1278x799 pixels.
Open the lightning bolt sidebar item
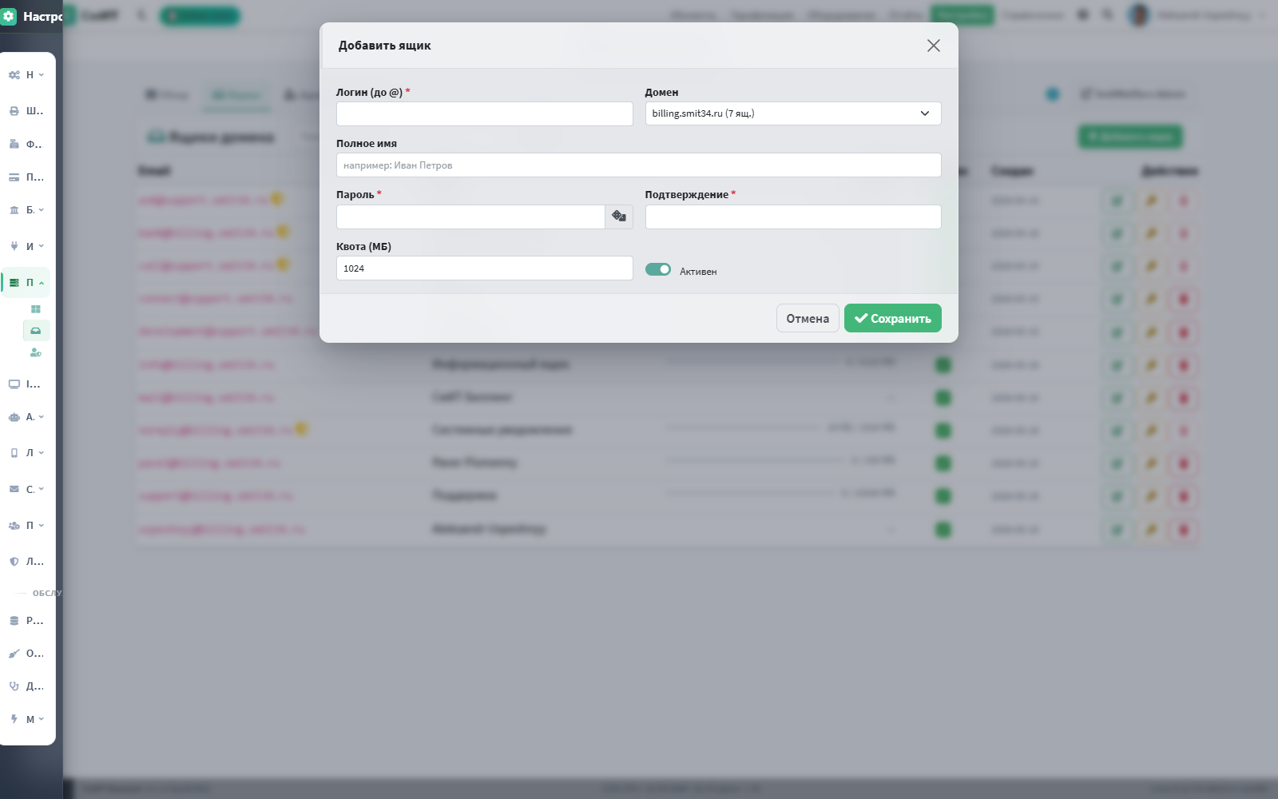14,719
